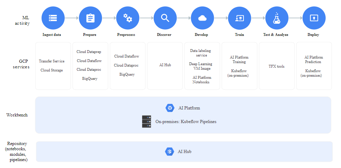
Task: Click the Ingest data server icon
Action: click(53, 18)
